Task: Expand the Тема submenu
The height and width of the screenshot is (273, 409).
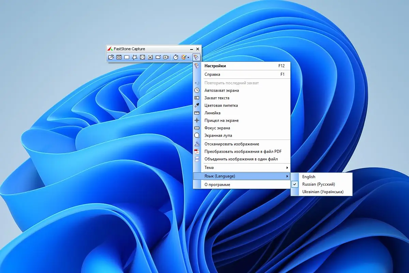Action: click(239, 168)
